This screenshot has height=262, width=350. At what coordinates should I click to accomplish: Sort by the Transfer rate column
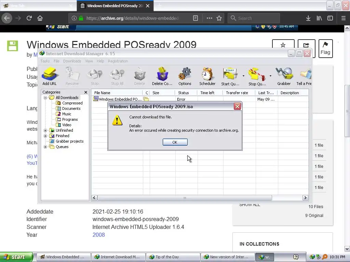click(x=239, y=93)
